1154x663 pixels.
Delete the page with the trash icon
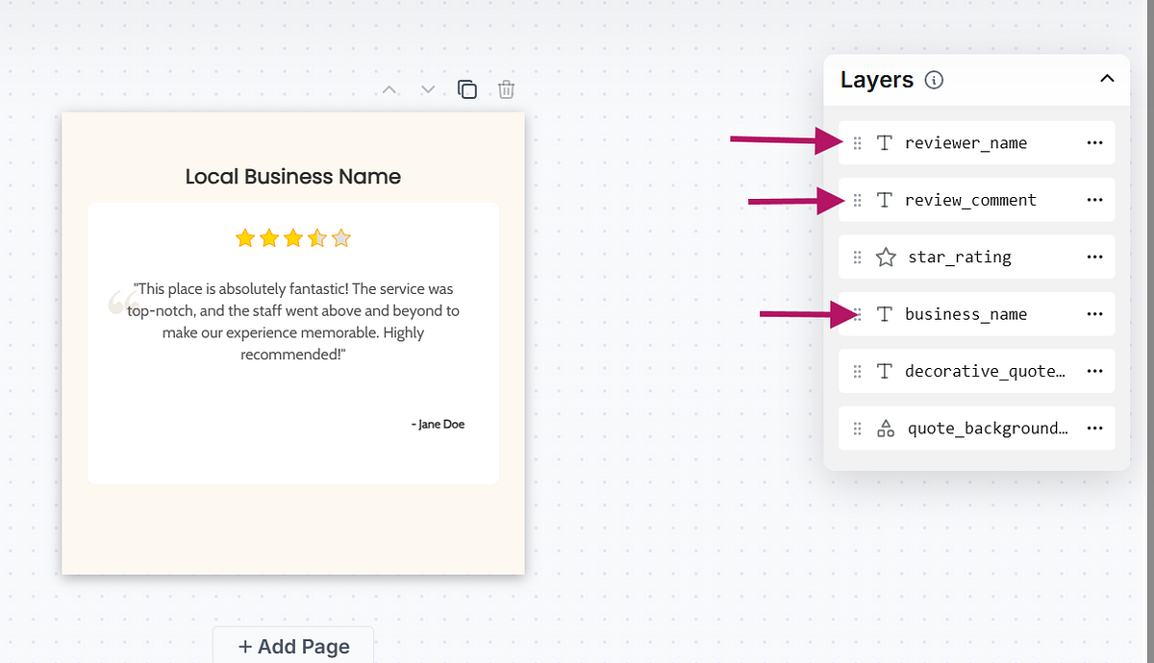click(x=507, y=89)
